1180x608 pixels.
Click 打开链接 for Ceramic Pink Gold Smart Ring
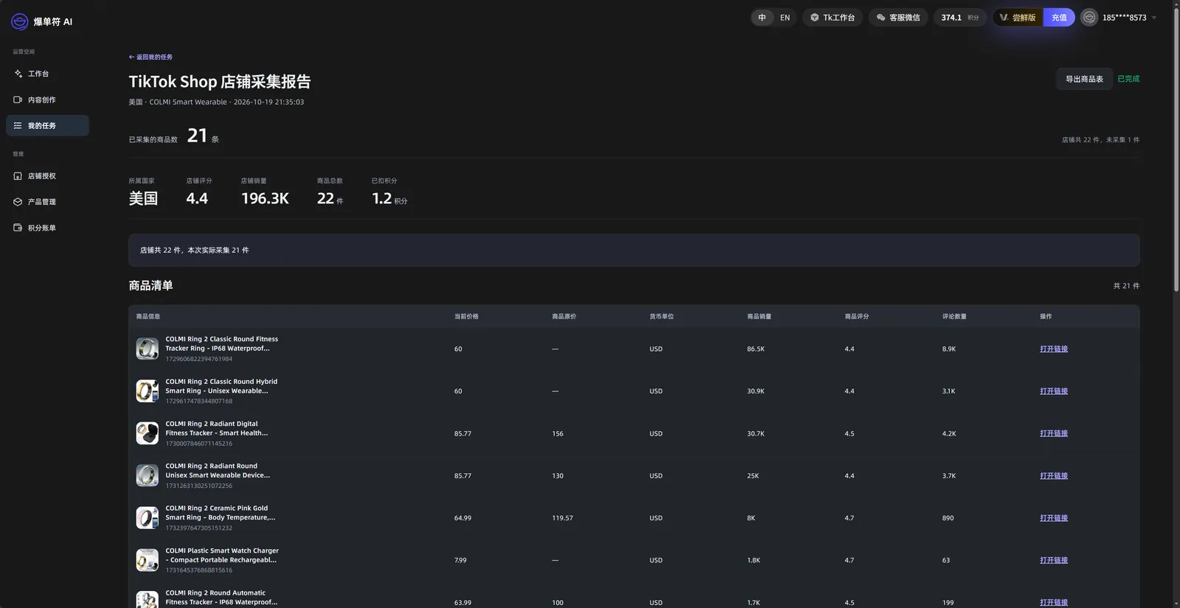(1054, 518)
